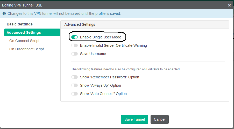Enable the Show "Remember Password" Option switch
234x129 pixels.
(75, 77)
